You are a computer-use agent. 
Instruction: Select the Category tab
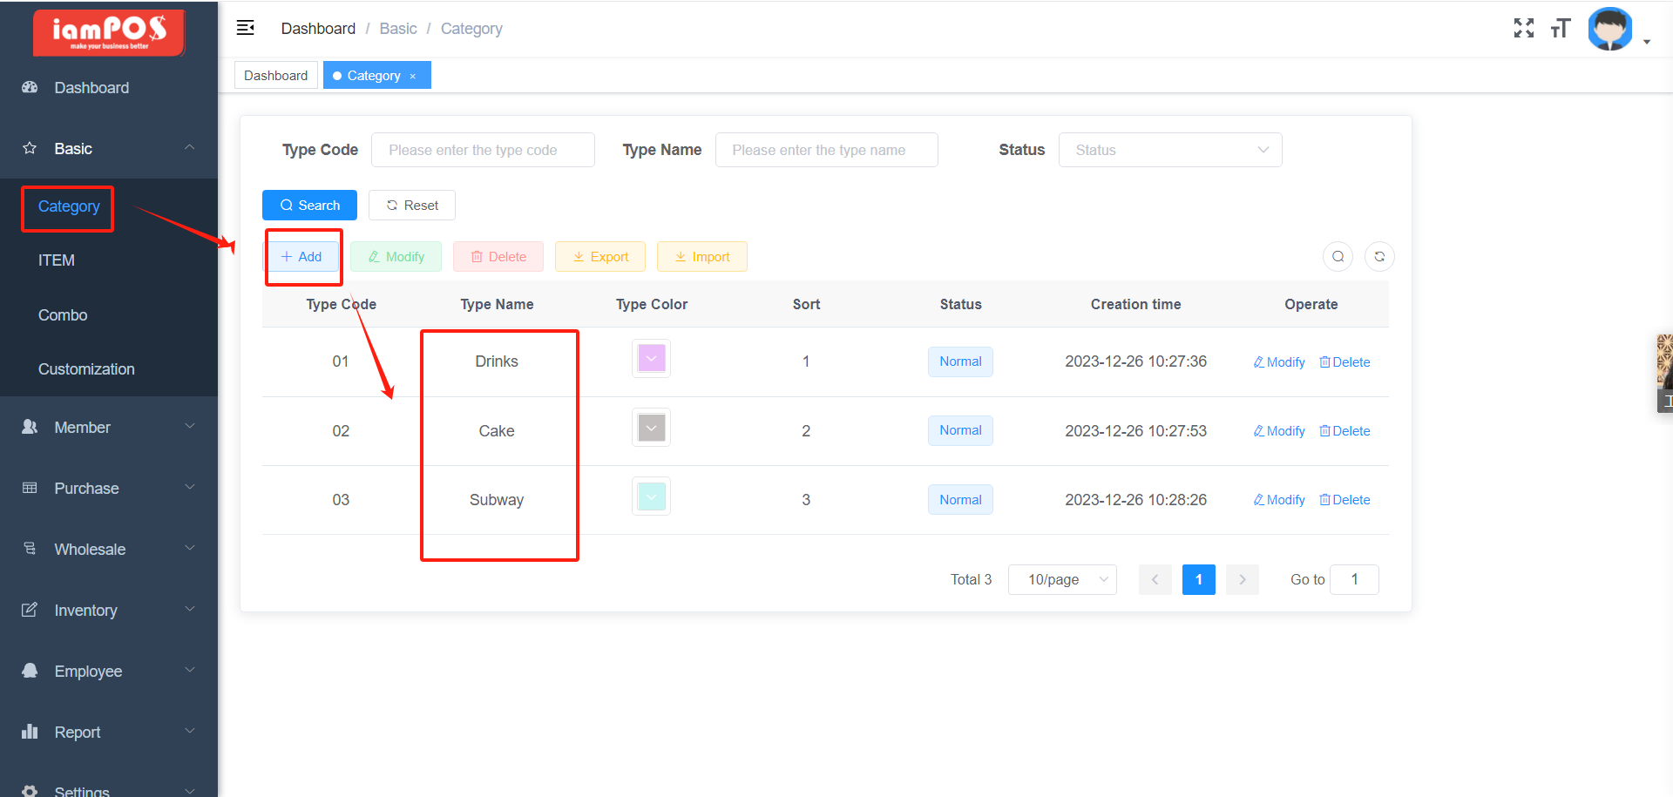[373, 75]
